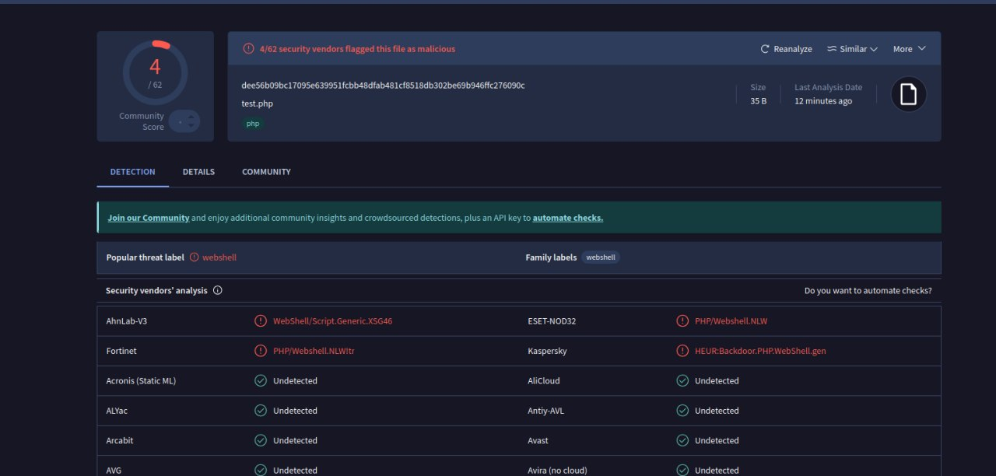Switch to the DETAILS tab
The height and width of the screenshot is (476, 996).
coord(198,172)
